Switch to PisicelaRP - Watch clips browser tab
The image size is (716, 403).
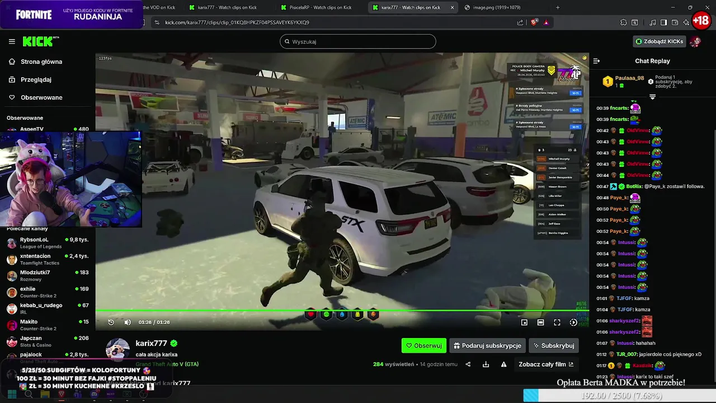(x=321, y=7)
